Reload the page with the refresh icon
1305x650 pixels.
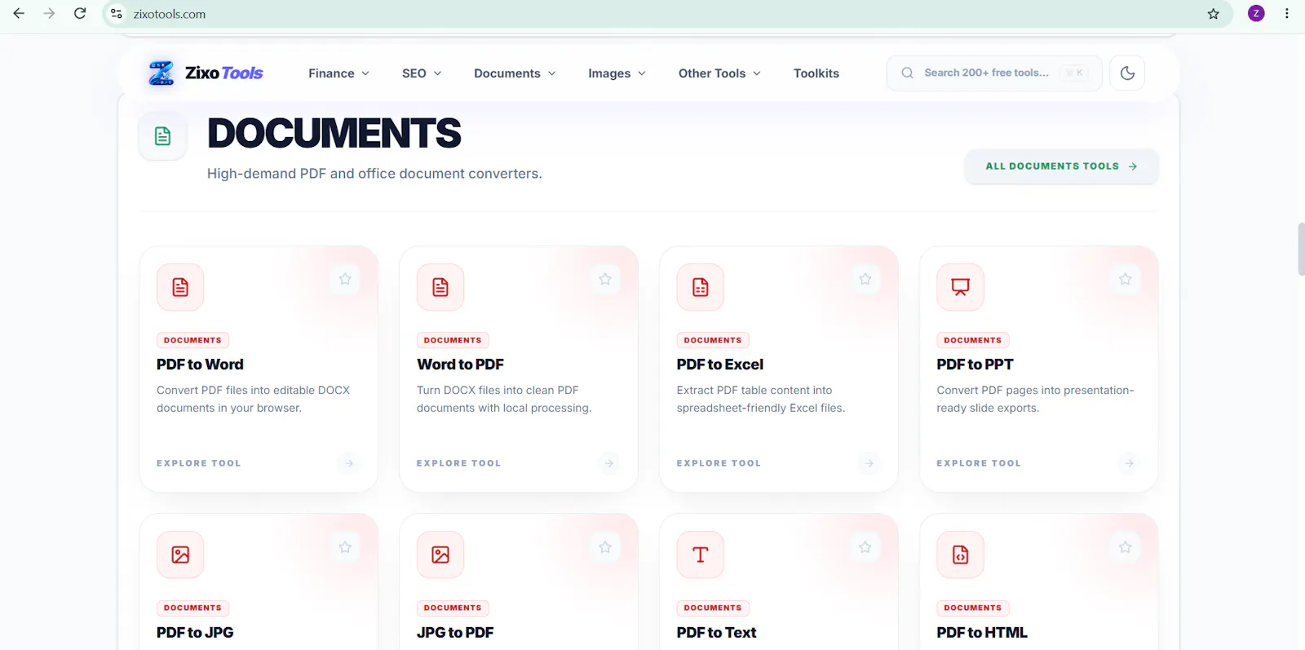tap(80, 14)
